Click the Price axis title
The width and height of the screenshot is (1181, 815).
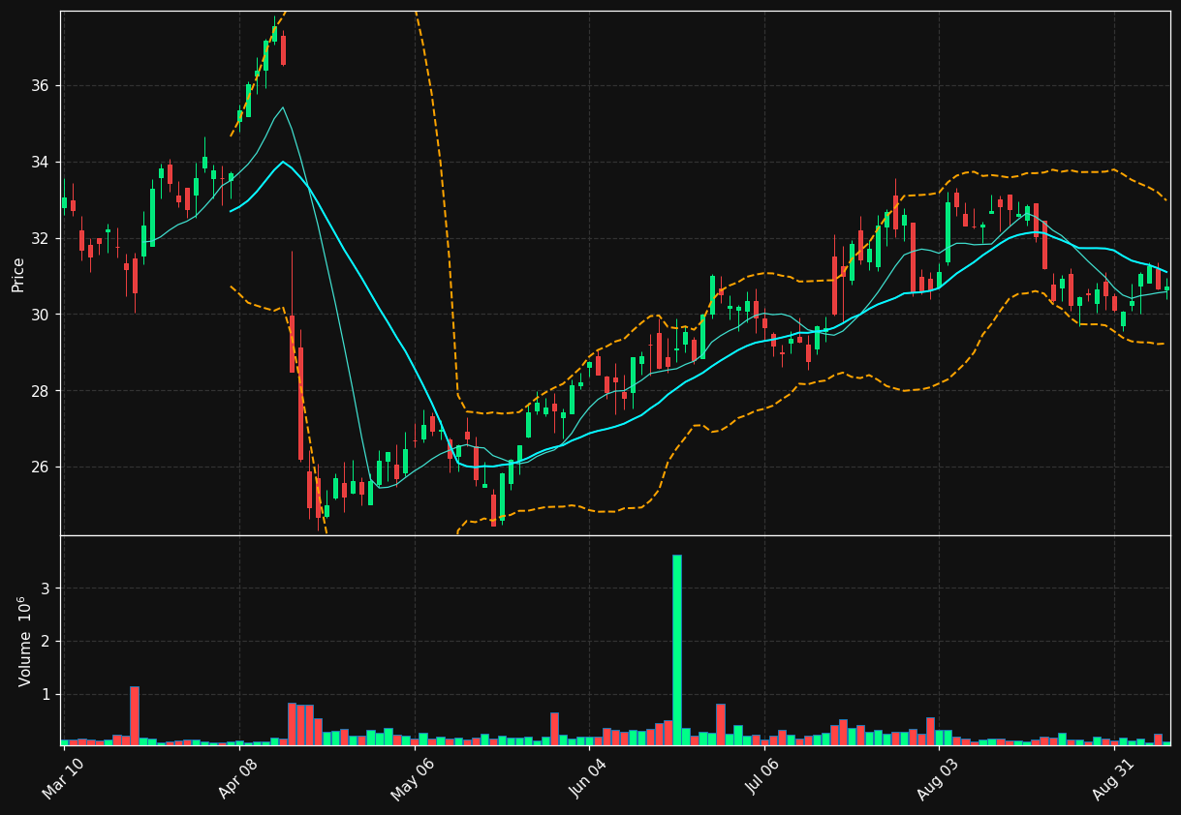click(17, 274)
